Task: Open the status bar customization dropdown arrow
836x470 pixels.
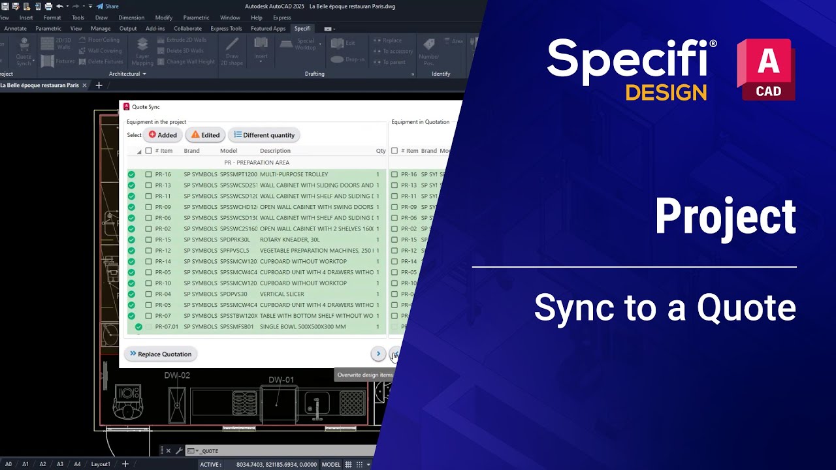Action: tap(368, 465)
